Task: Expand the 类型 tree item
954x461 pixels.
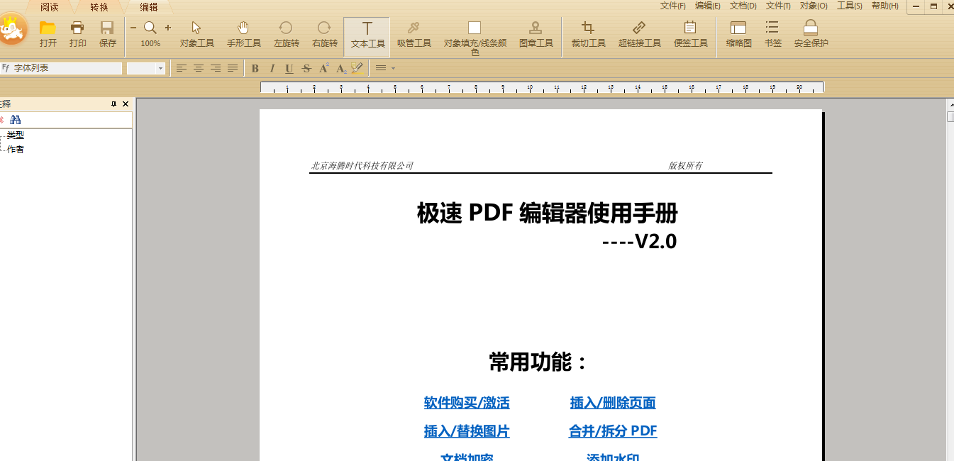Action: (x=15, y=135)
